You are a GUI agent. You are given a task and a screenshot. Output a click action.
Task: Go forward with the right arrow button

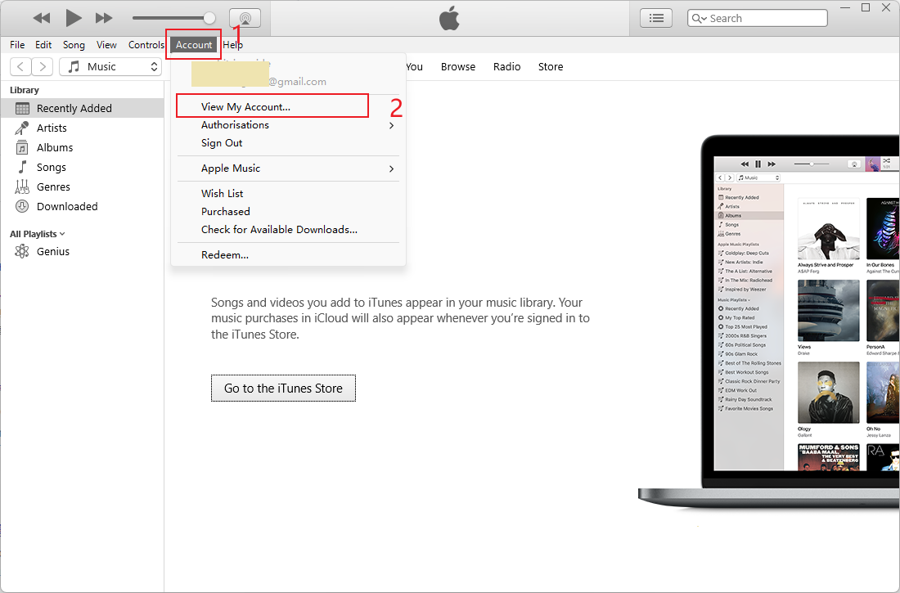click(x=43, y=66)
